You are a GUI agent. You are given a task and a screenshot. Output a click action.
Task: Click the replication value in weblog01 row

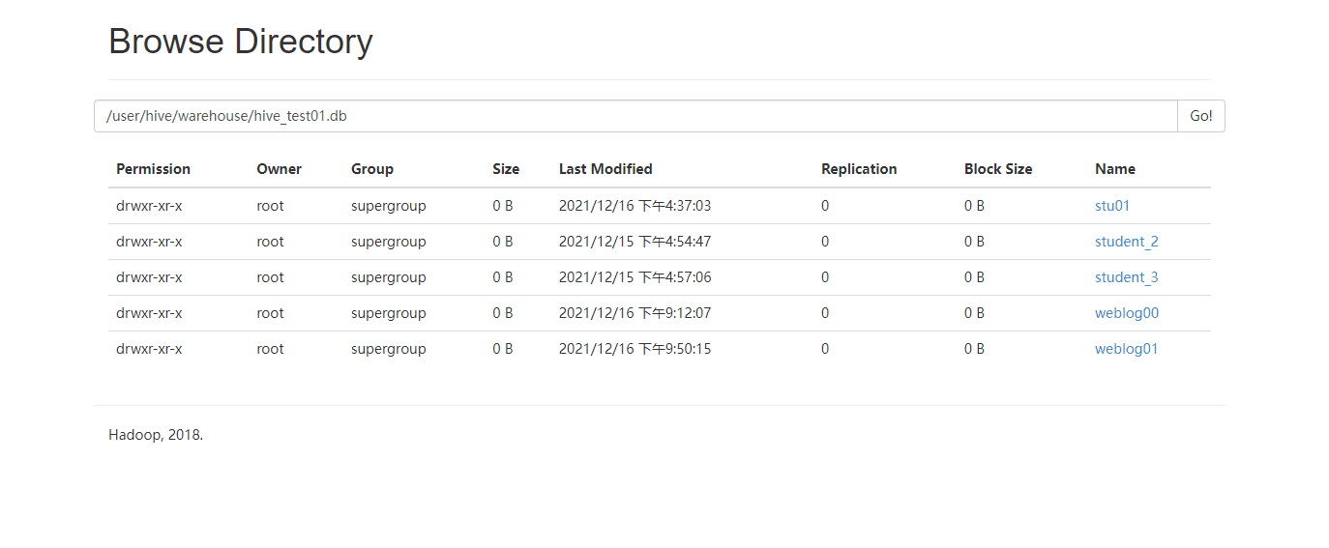(825, 349)
